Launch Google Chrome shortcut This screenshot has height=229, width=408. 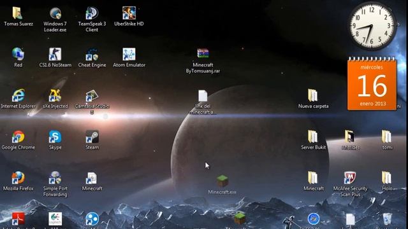18,137
